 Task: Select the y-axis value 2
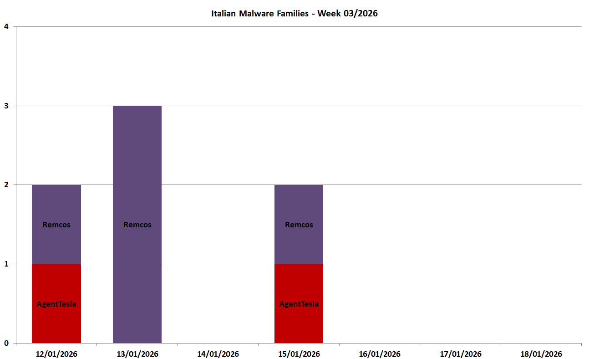pos(6,185)
